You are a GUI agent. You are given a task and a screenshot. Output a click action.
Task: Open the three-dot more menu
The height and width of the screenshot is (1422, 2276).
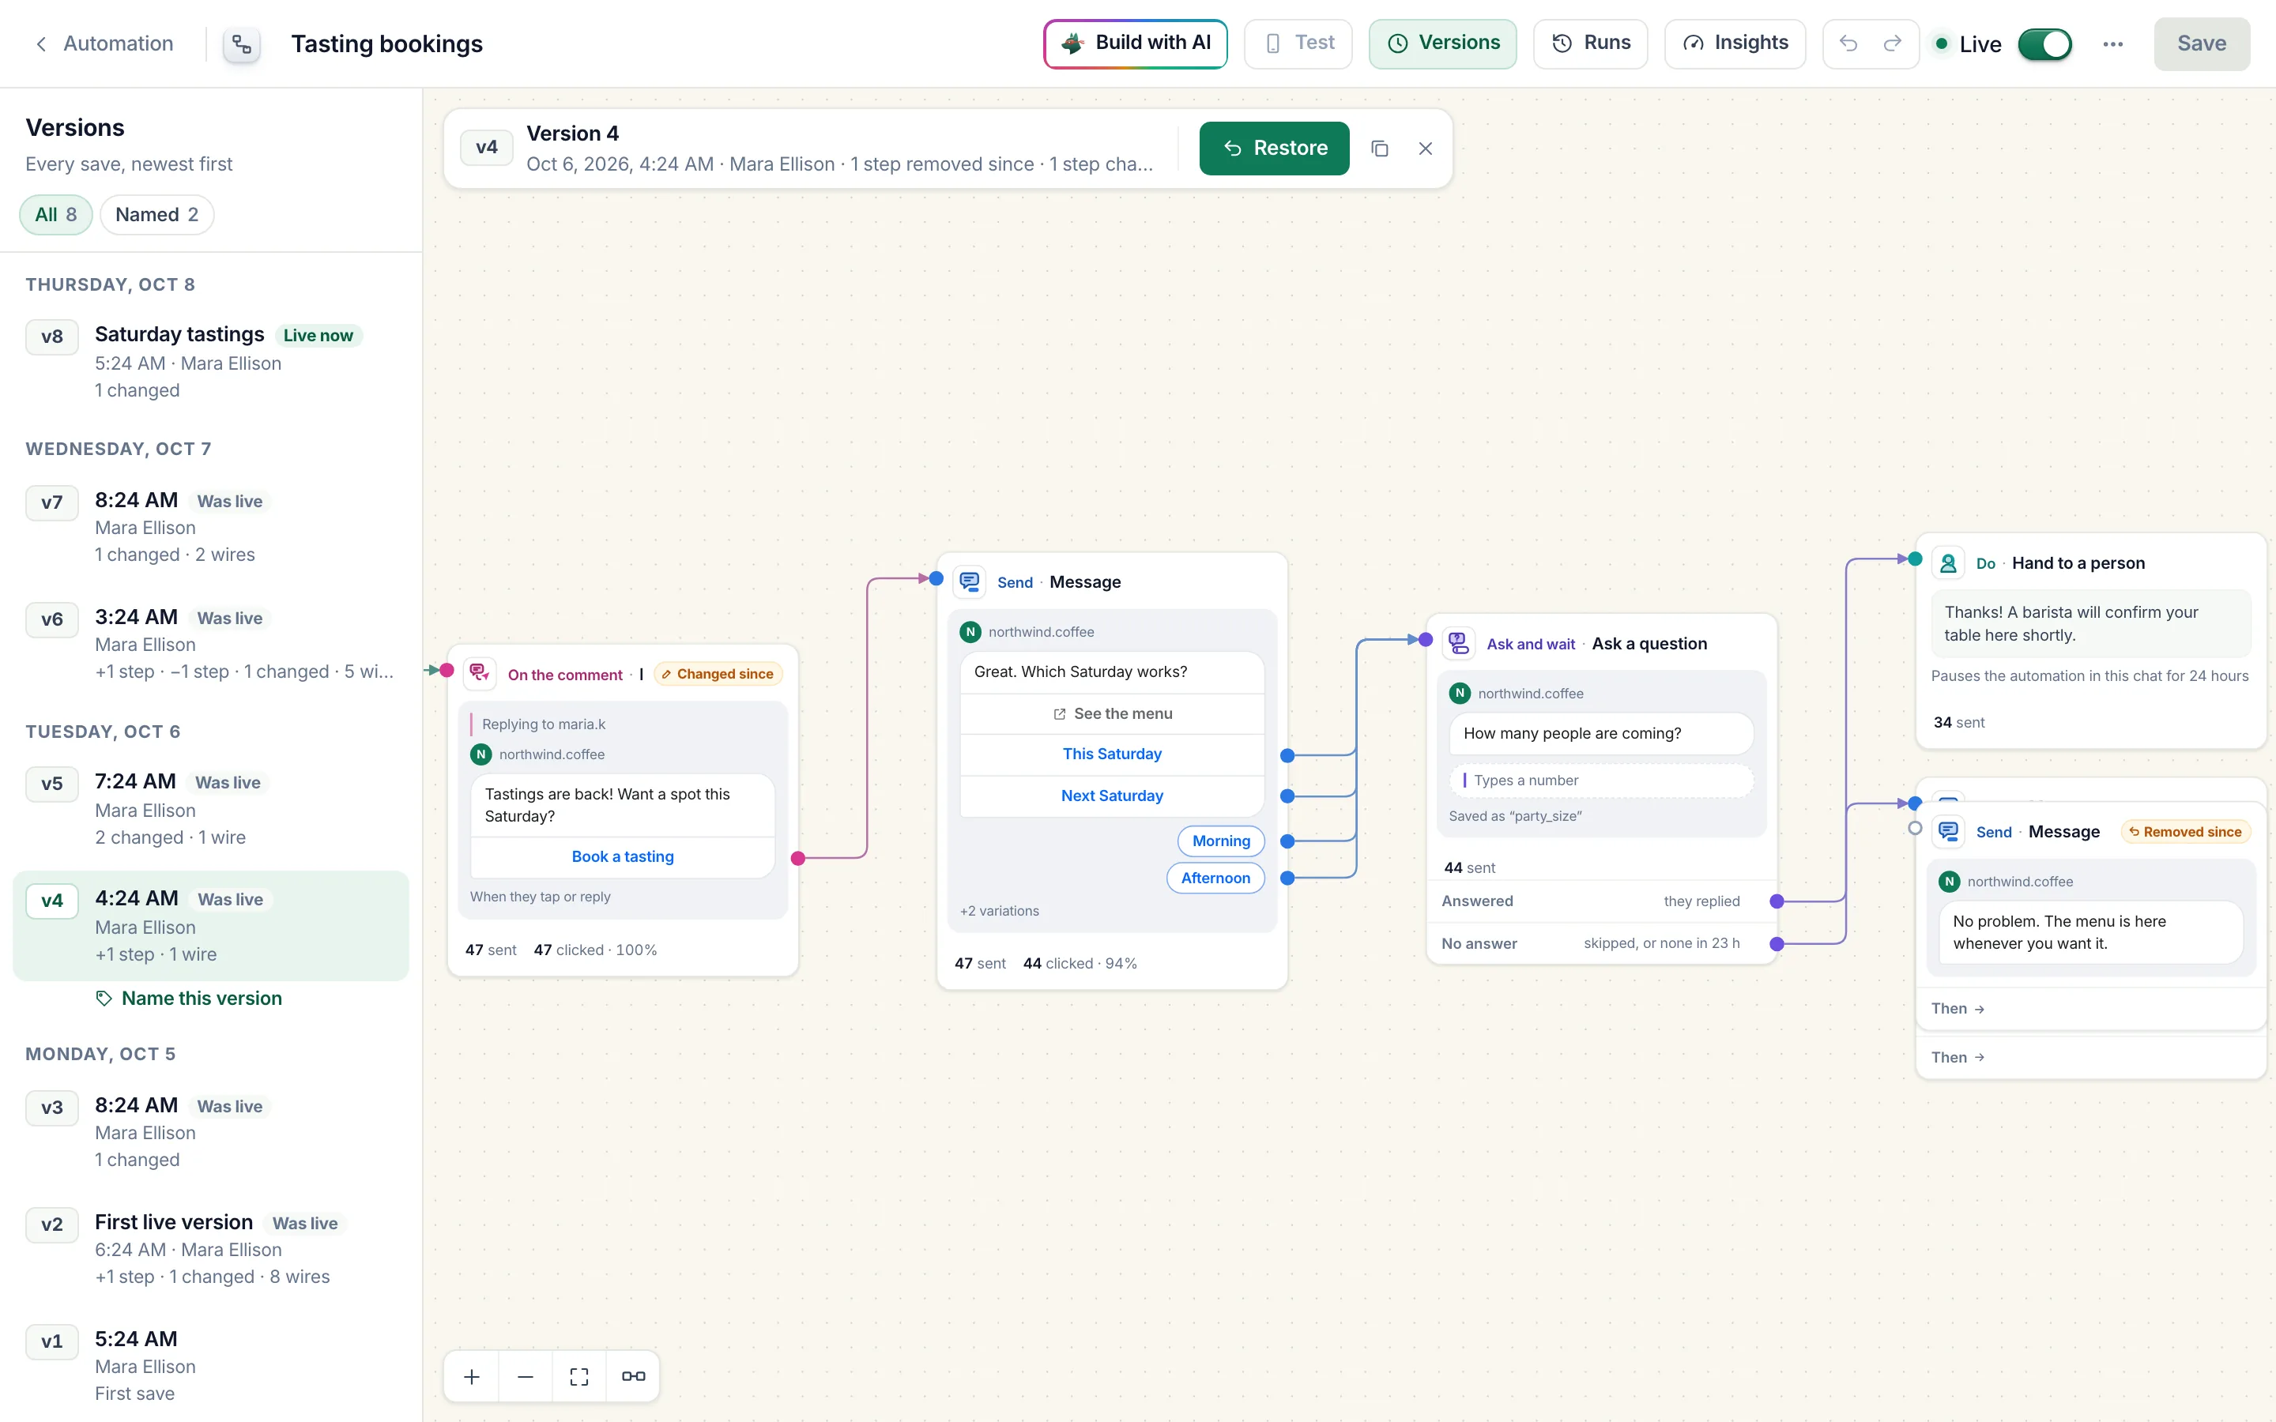tap(2112, 44)
